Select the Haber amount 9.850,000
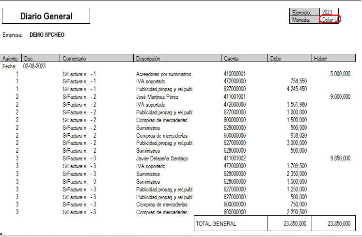Image resolution: width=362 pixels, height=237 pixels. (340, 158)
